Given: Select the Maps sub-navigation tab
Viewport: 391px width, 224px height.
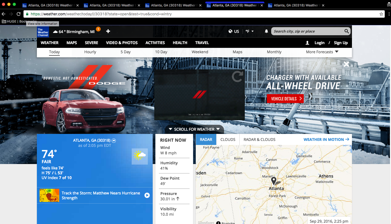Looking at the screenshot, I should tap(238, 52).
